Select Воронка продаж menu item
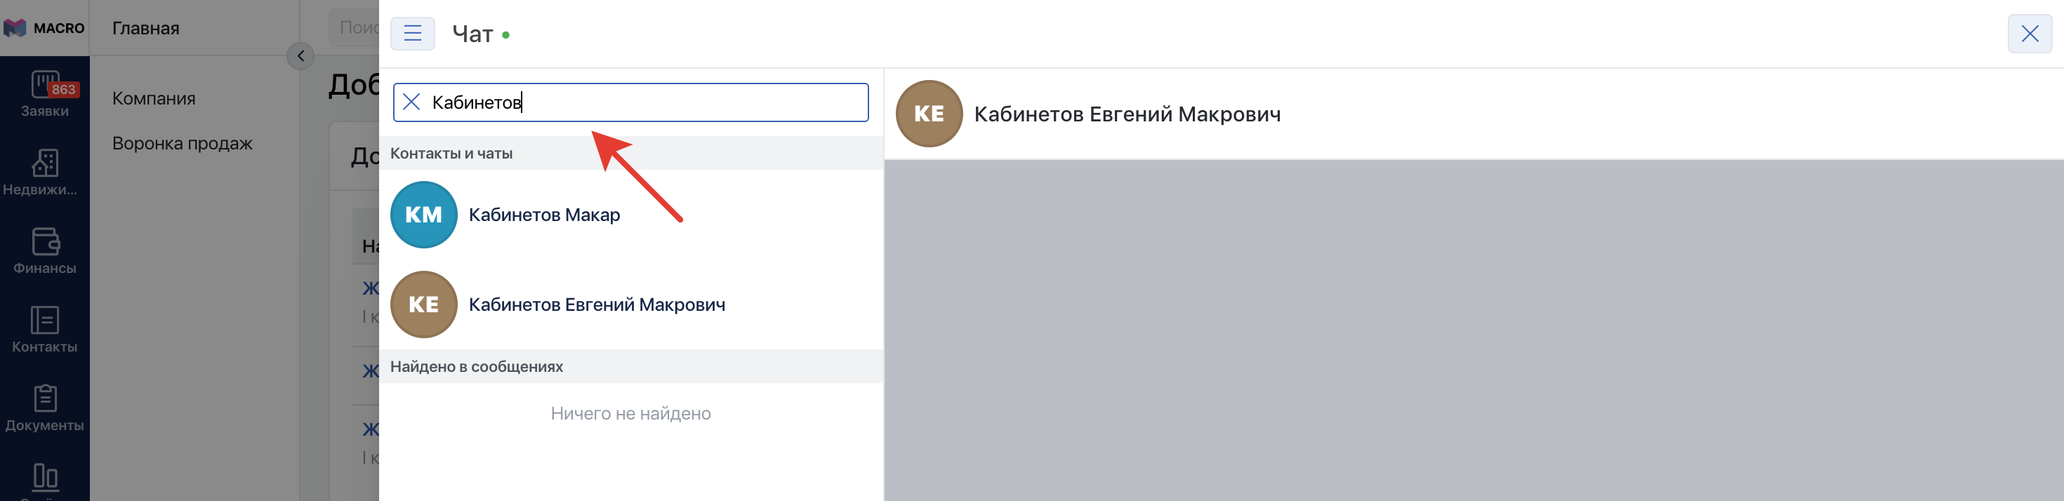2064x501 pixels. point(182,143)
